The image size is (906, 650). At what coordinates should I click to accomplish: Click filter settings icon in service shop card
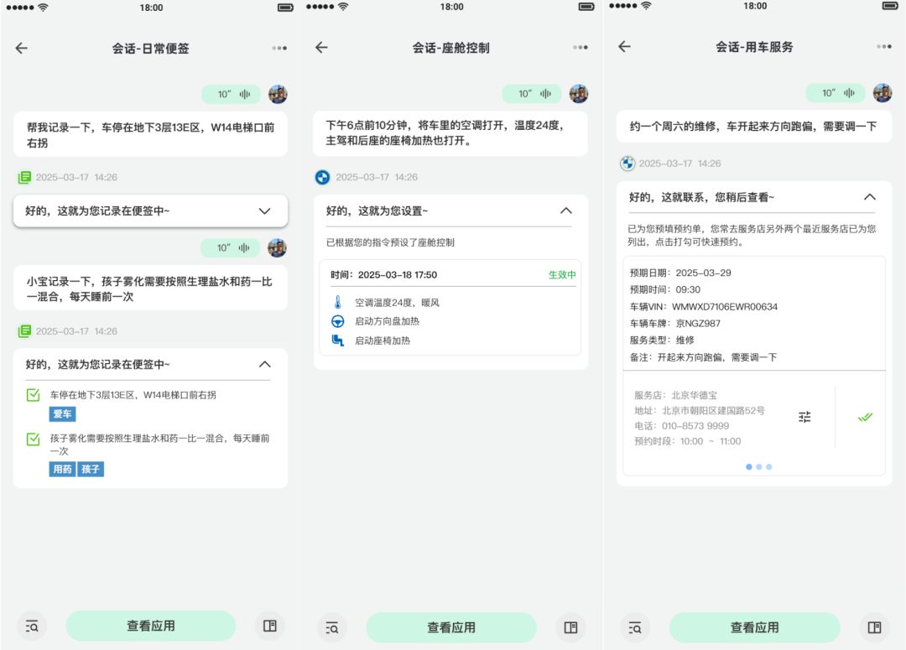tap(804, 417)
